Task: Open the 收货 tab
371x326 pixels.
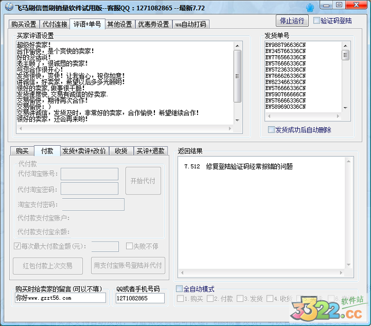Action: tap(121, 151)
